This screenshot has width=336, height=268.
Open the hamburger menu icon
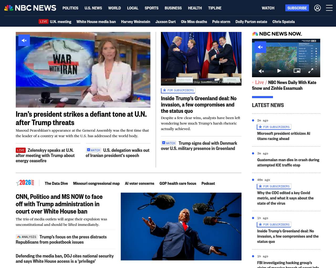click(x=329, y=8)
